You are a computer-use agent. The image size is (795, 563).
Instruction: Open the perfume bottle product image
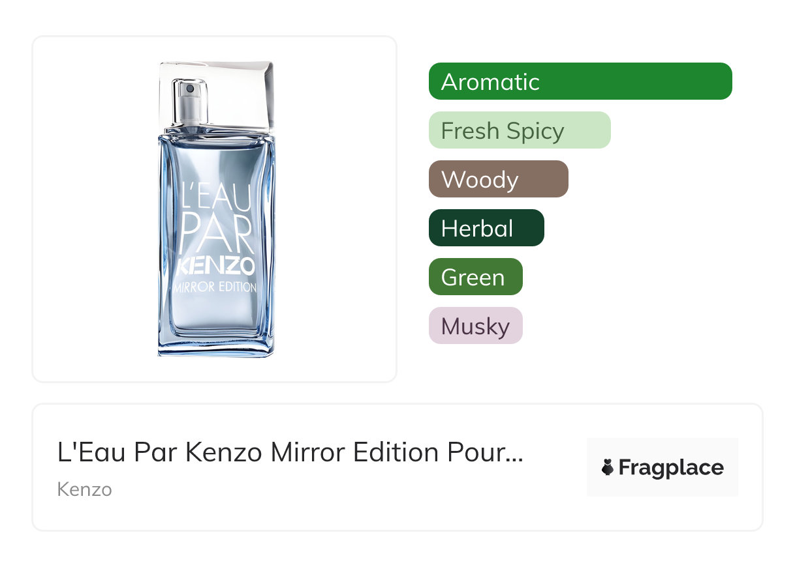(215, 209)
